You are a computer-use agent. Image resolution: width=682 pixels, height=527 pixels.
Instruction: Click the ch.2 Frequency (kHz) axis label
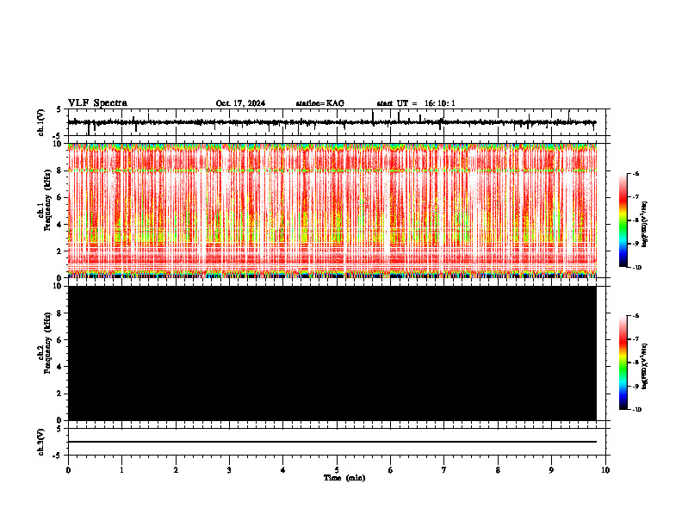[x=45, y=343]
